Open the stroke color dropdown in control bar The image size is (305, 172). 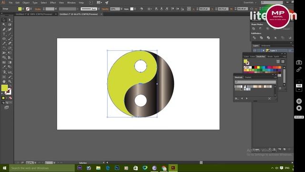31,9
